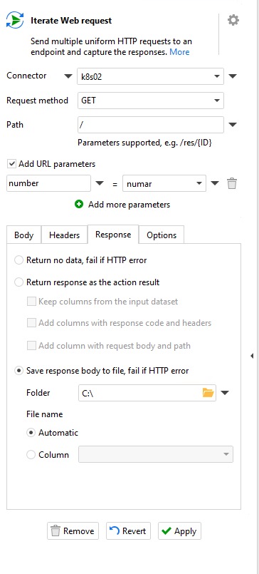Click the green plus icon to add parameters
This screenshot has height=574, width=259.
(78, 204)
